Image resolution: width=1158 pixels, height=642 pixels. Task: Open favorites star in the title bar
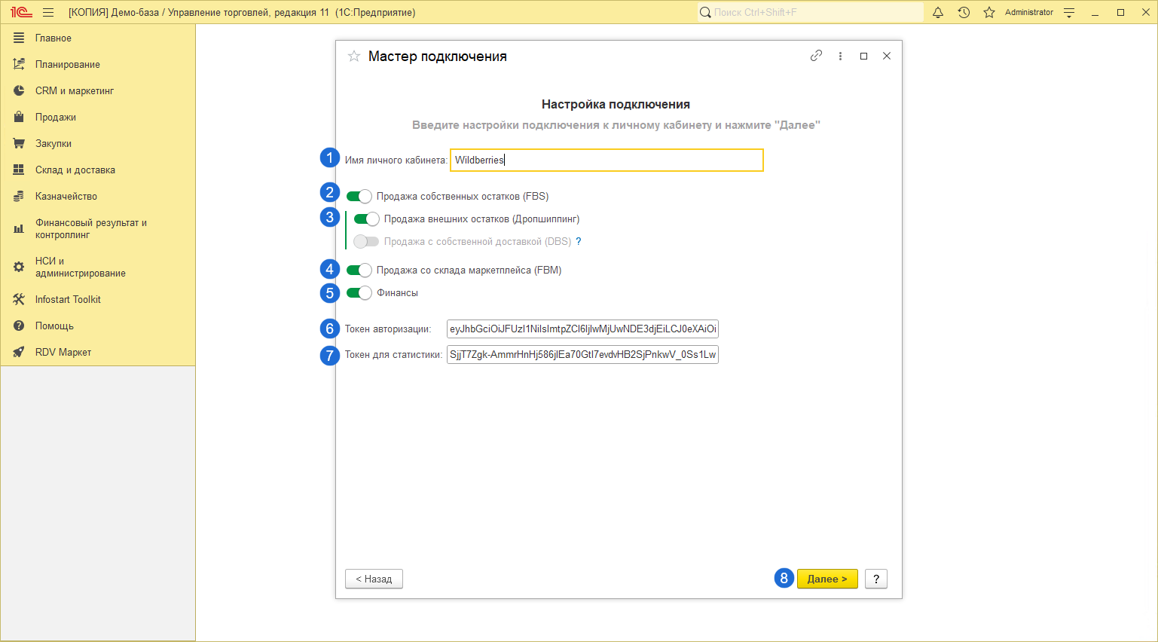tap(989, 12)
